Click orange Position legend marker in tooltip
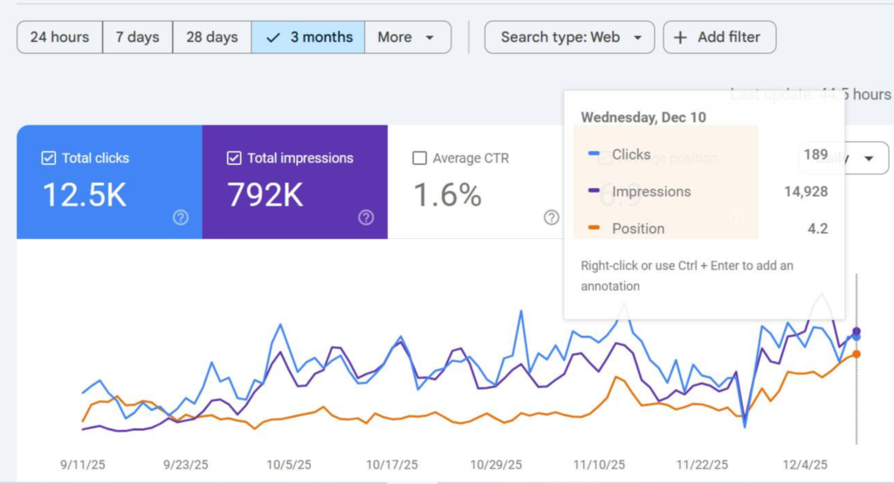 coord(594,228)
